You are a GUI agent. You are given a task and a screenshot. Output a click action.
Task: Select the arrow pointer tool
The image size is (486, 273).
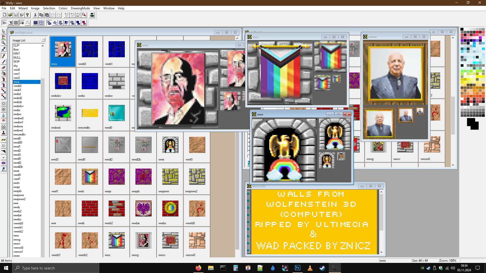(x=4, y=31)
